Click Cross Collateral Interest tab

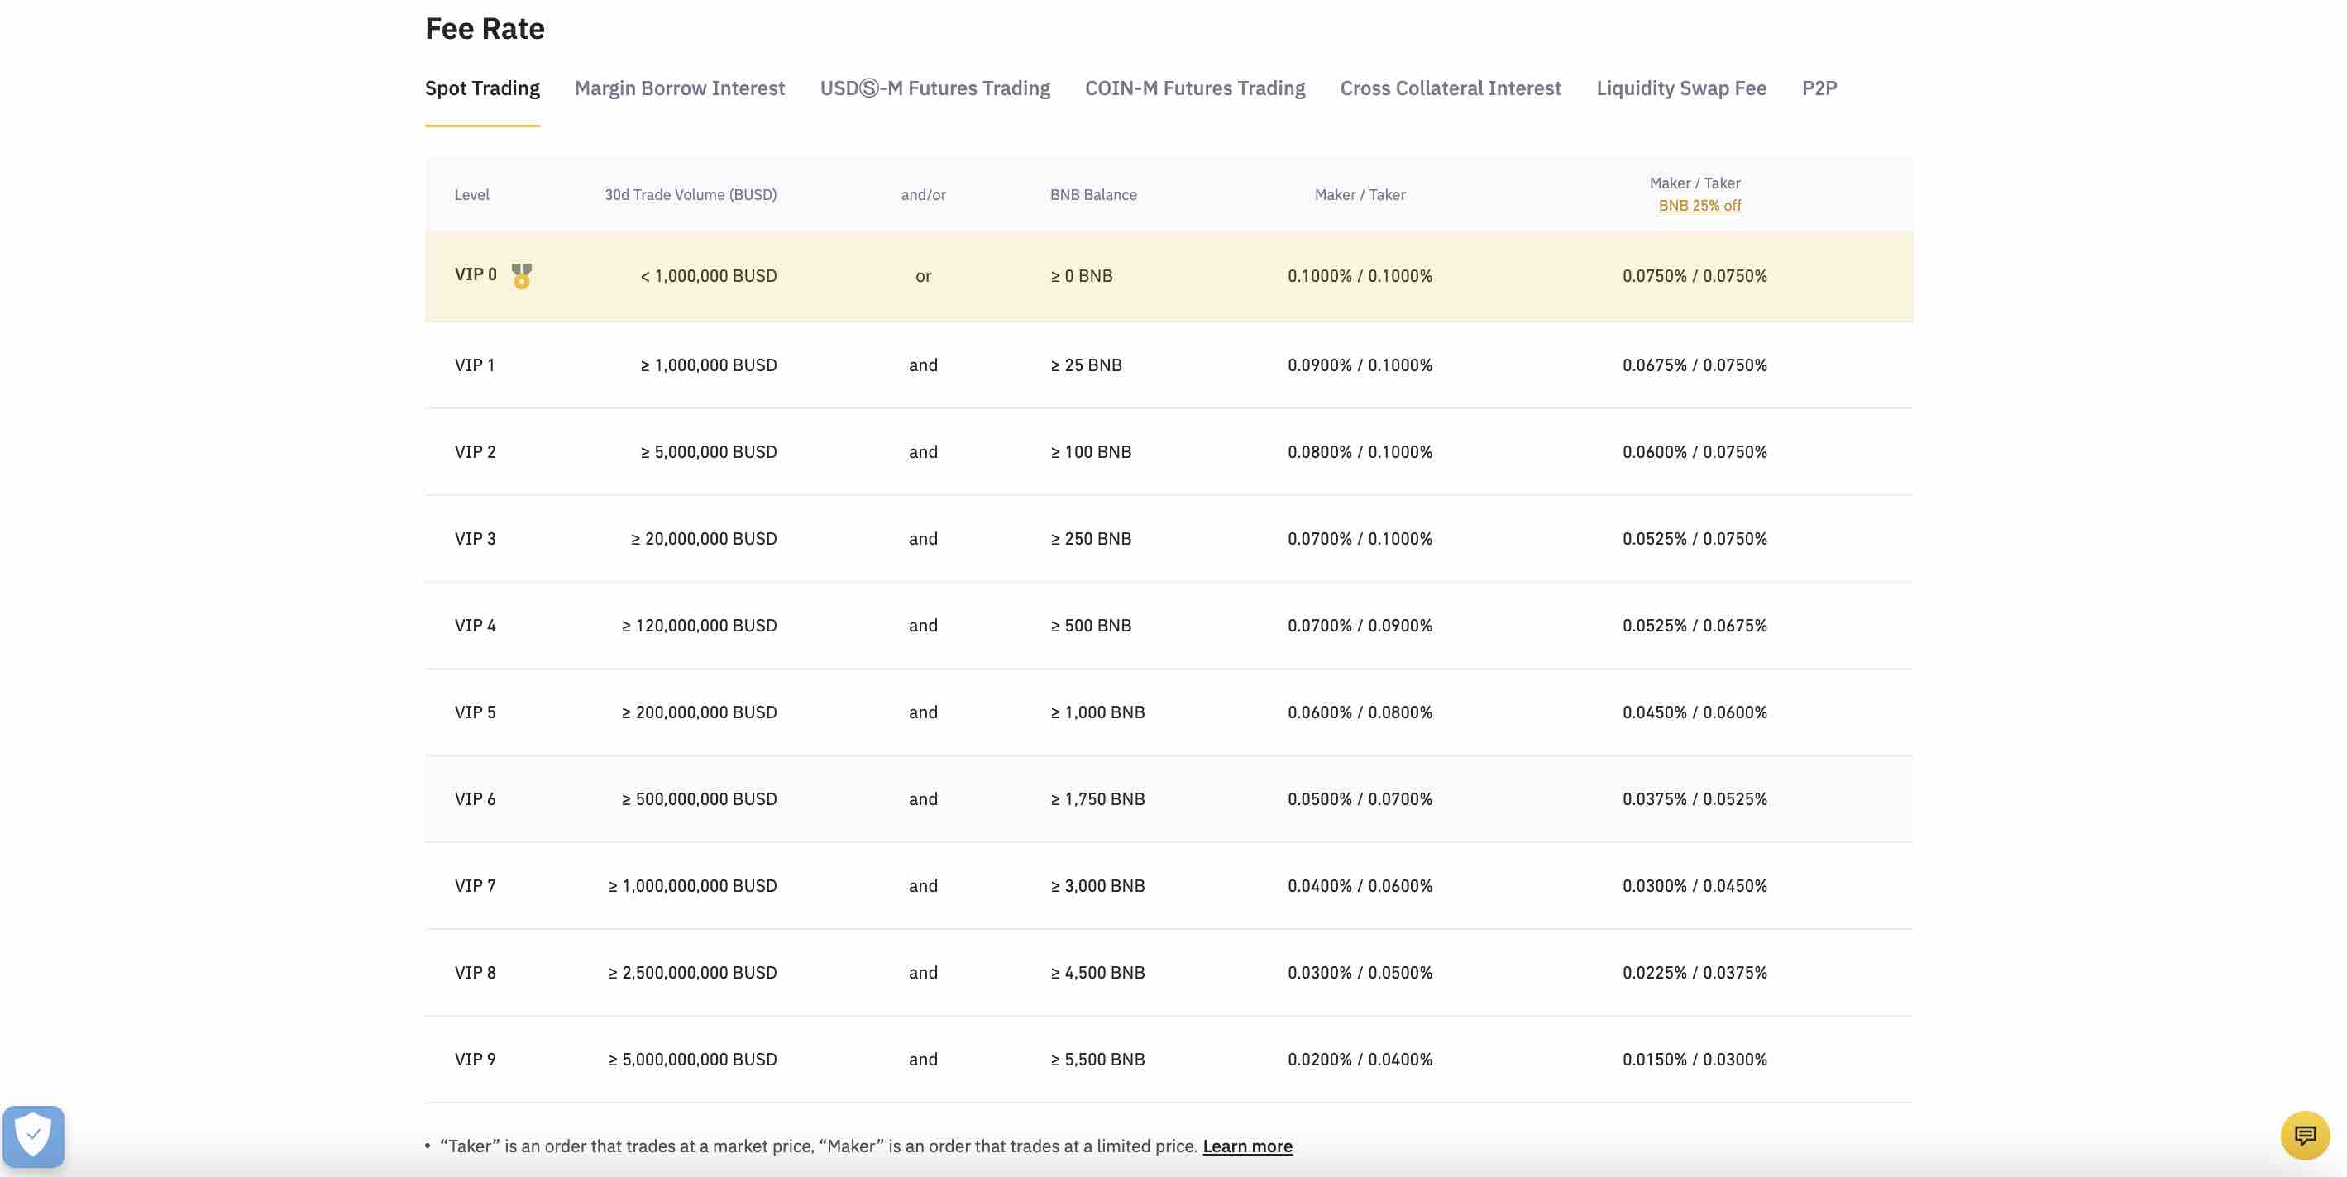(x=1451, y=87)
